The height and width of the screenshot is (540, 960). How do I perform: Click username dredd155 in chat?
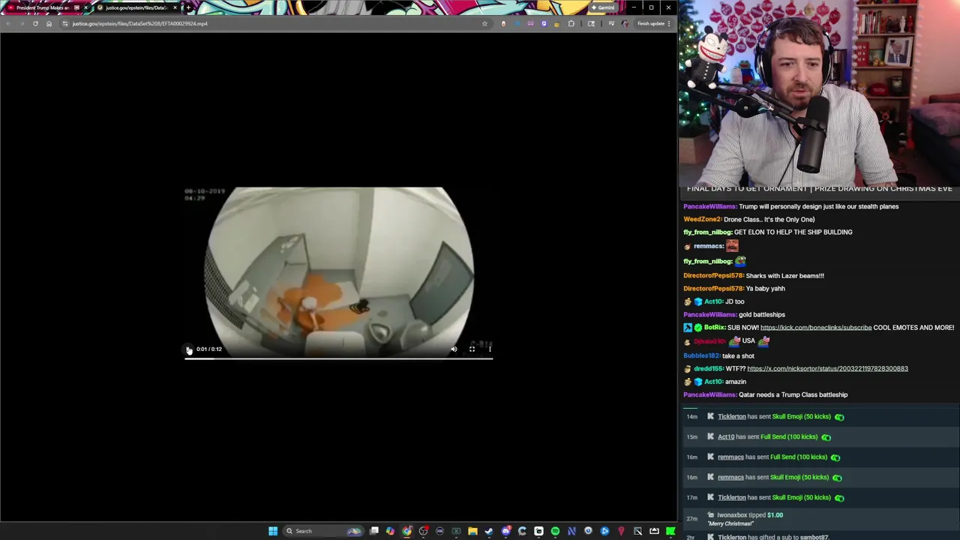click(x=709, y=368)
